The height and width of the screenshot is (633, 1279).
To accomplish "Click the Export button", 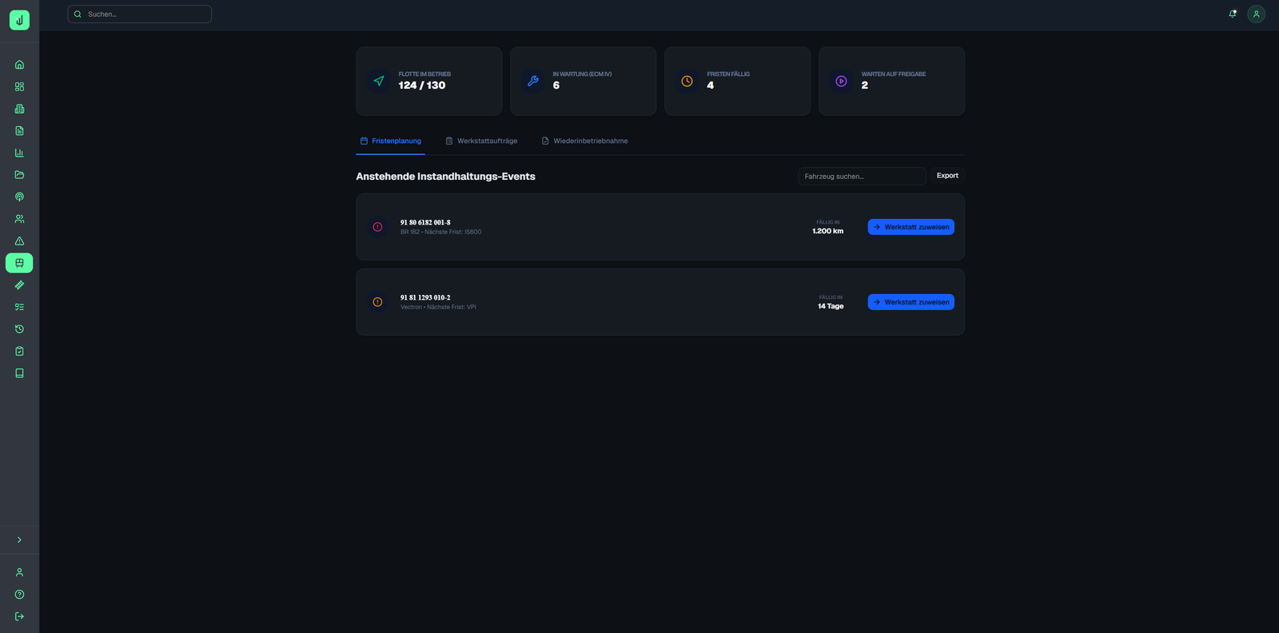I will [947, 176].
